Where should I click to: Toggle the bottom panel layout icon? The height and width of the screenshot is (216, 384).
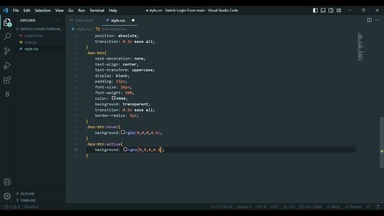tap(323, 10)
